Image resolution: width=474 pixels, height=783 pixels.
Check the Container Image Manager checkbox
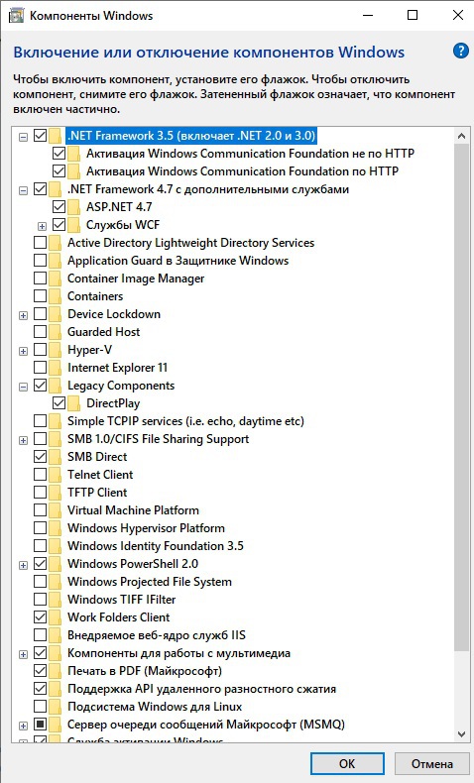[40, 279]
